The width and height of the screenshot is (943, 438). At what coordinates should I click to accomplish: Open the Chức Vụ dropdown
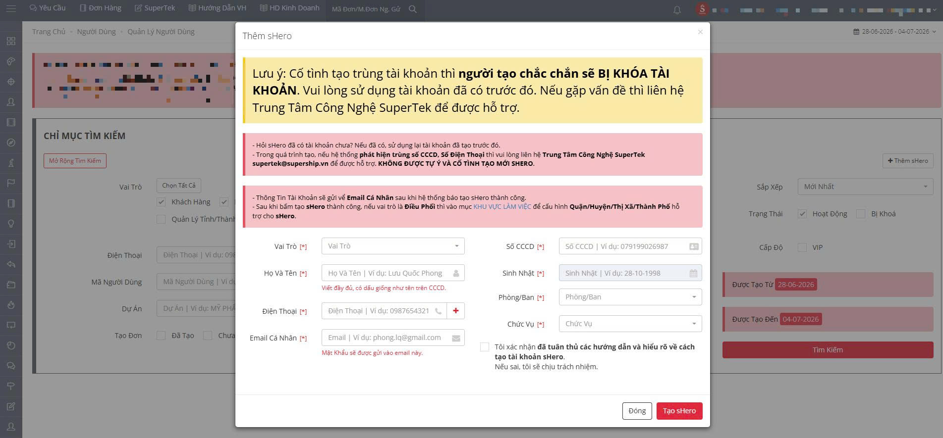click(x=630, y=324)
